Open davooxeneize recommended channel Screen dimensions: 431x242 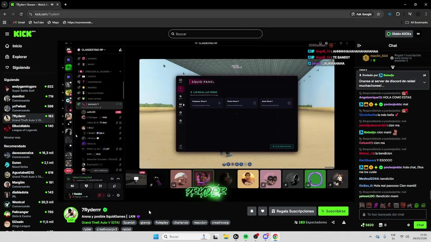point(29,155)
